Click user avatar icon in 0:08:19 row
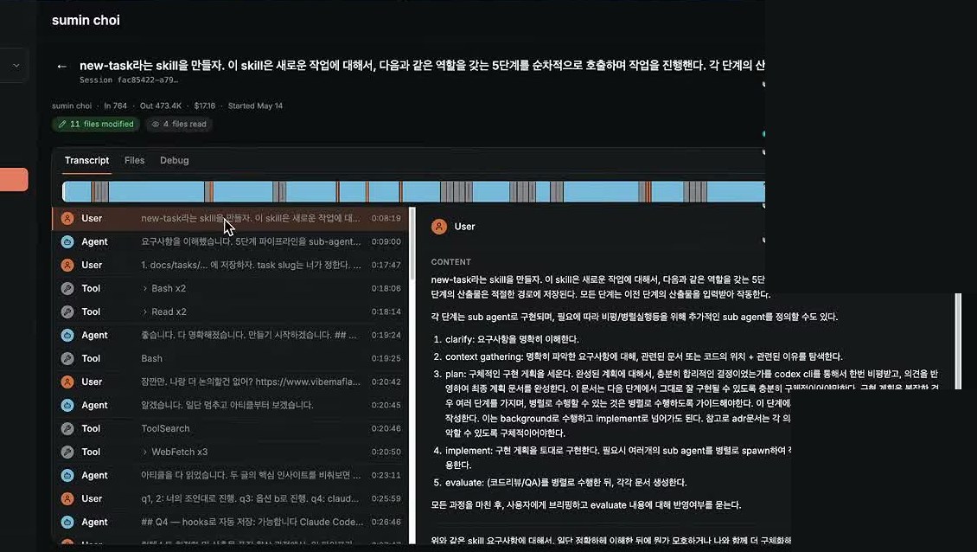 click(67, 218)
